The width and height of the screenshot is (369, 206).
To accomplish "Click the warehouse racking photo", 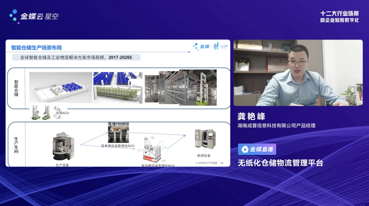I will point(181,87).
